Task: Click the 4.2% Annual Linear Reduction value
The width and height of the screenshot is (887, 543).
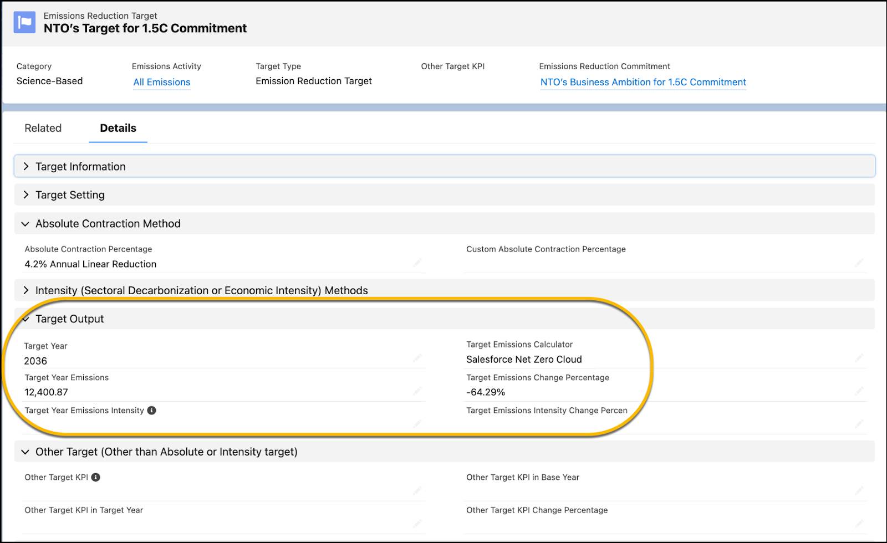Action: coord(90,264)
